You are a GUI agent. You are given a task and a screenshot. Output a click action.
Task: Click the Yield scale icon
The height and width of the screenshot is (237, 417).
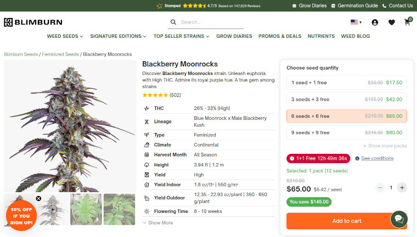[x=146, y=175]
